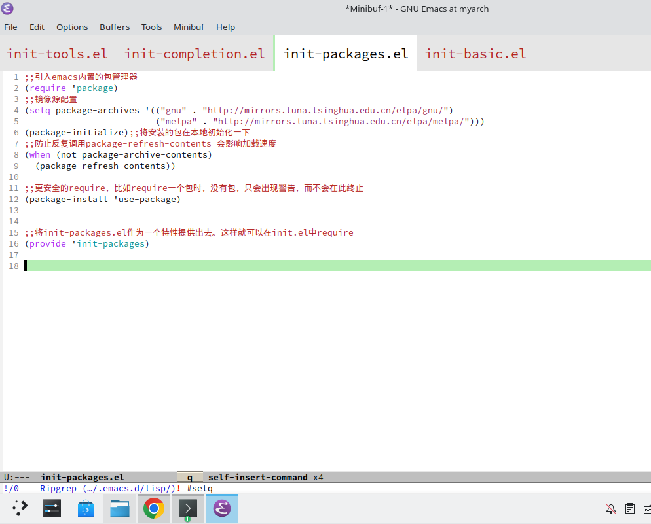Switch to the init-completion.el tab
651x524 pixels.
point(195,54)
